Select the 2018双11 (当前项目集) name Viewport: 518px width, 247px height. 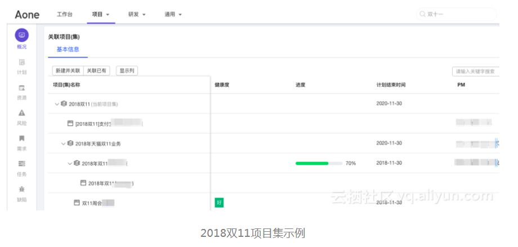(93, 104)
